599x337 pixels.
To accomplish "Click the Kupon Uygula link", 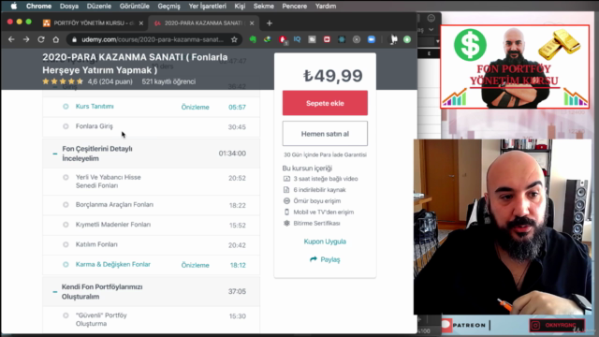I will 325,242.
